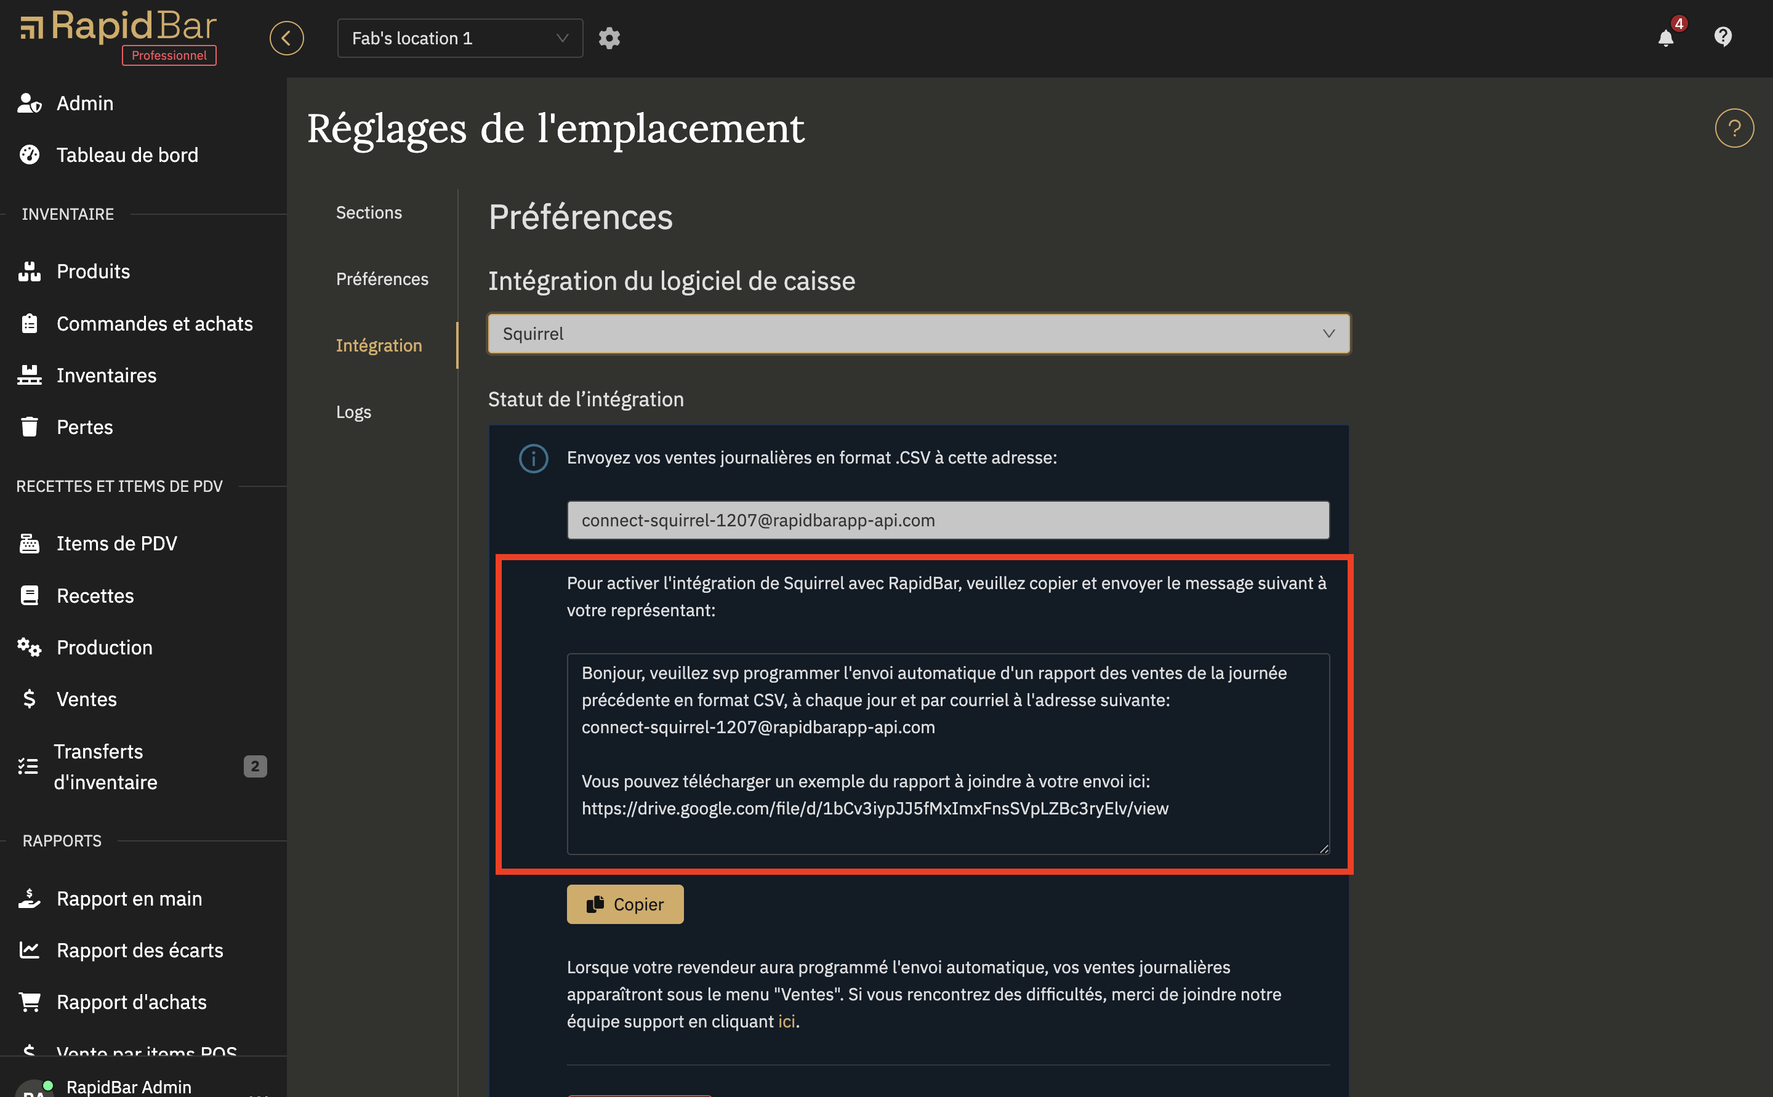Click the Produits boxes icon
1773x1097 pixels.
30,271
